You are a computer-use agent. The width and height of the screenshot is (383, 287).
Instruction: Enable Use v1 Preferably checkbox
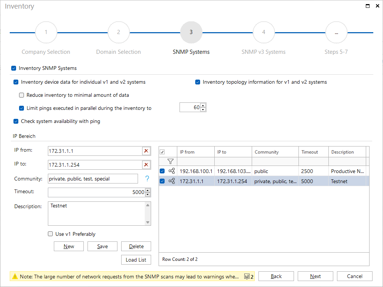50,234
